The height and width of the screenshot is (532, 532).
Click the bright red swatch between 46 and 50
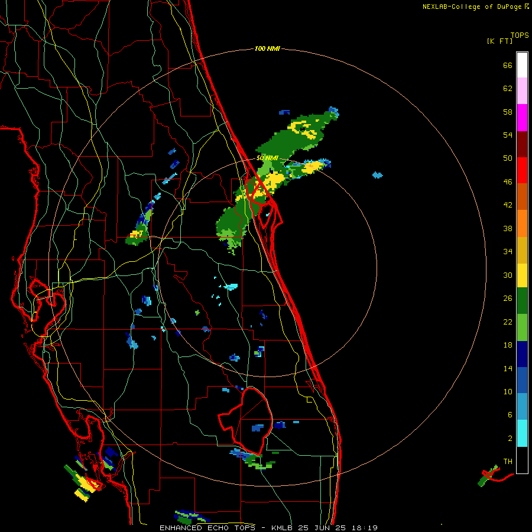click(x=522, y=170)
